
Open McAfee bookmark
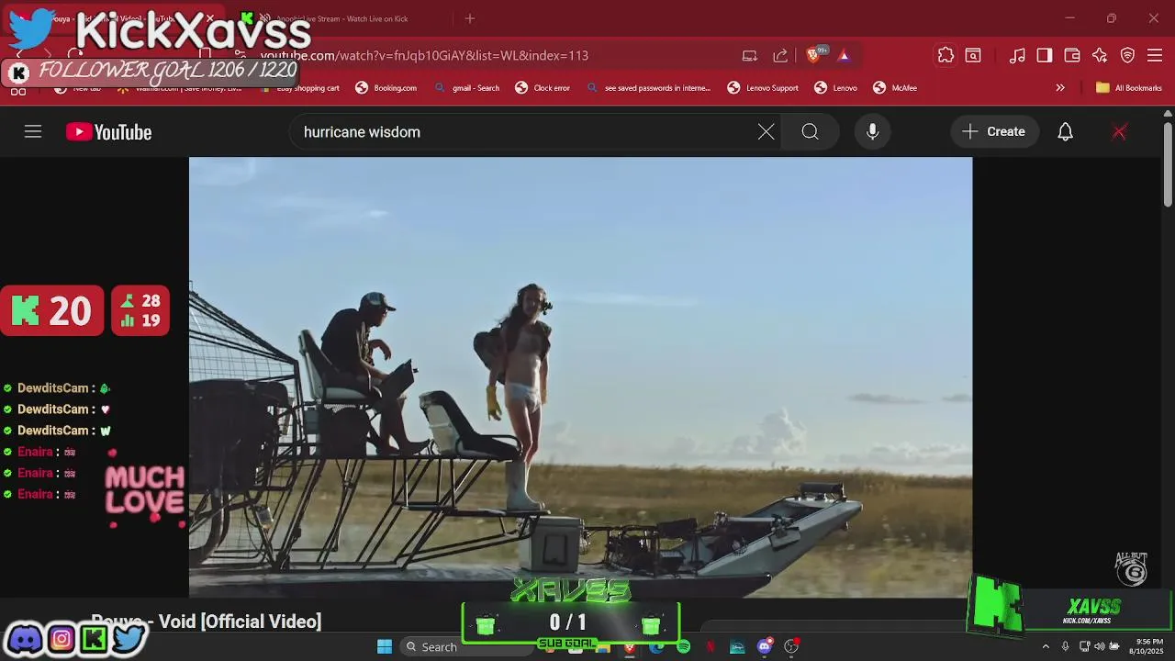(x=895, y=88)
